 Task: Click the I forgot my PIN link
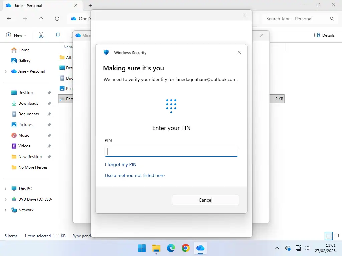click(121, 164)
